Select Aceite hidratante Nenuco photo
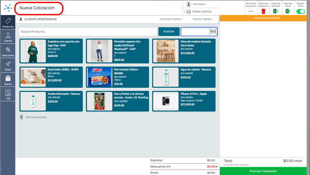Screen dimensions: 310x175 [x=33, y=101]
